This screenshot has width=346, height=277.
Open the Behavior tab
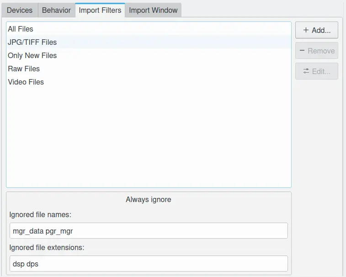[x=56, y=10]
